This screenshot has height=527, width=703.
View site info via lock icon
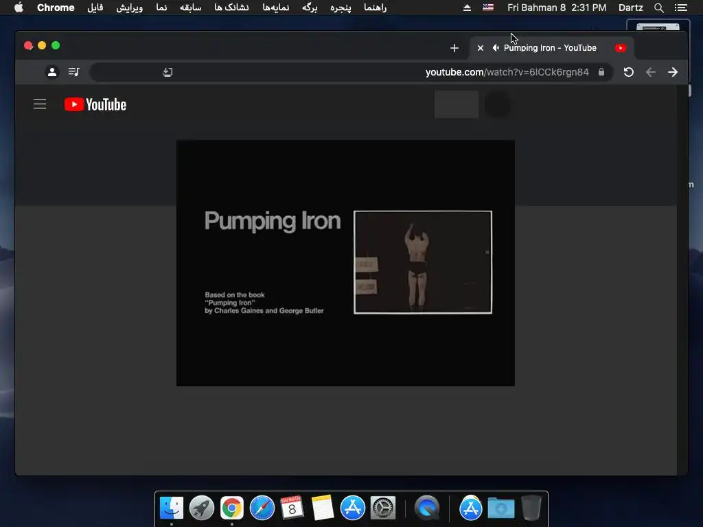(601, 72)
